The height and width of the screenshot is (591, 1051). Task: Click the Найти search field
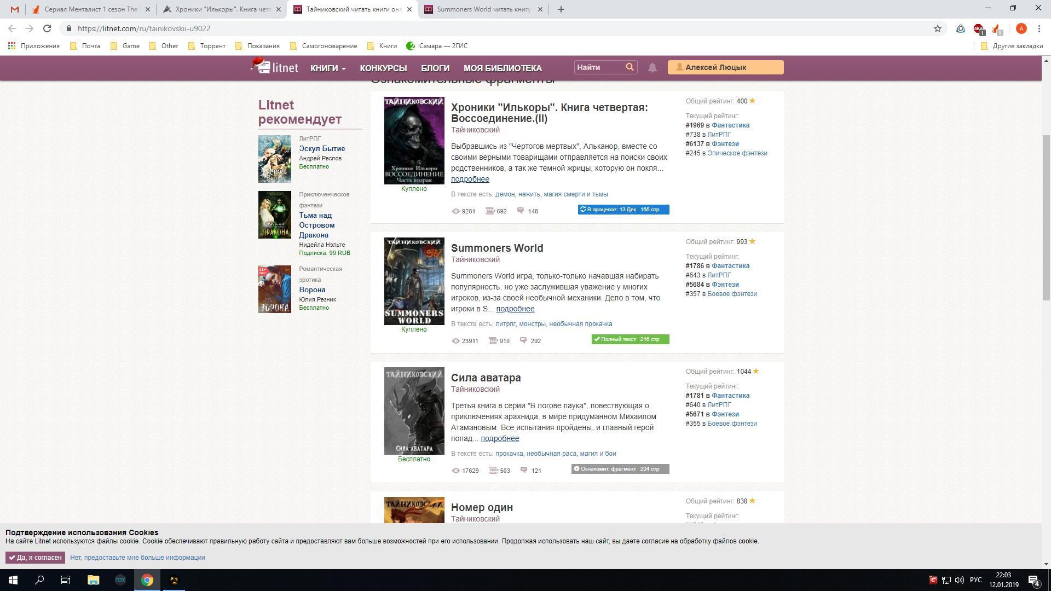tap(598, 67)
